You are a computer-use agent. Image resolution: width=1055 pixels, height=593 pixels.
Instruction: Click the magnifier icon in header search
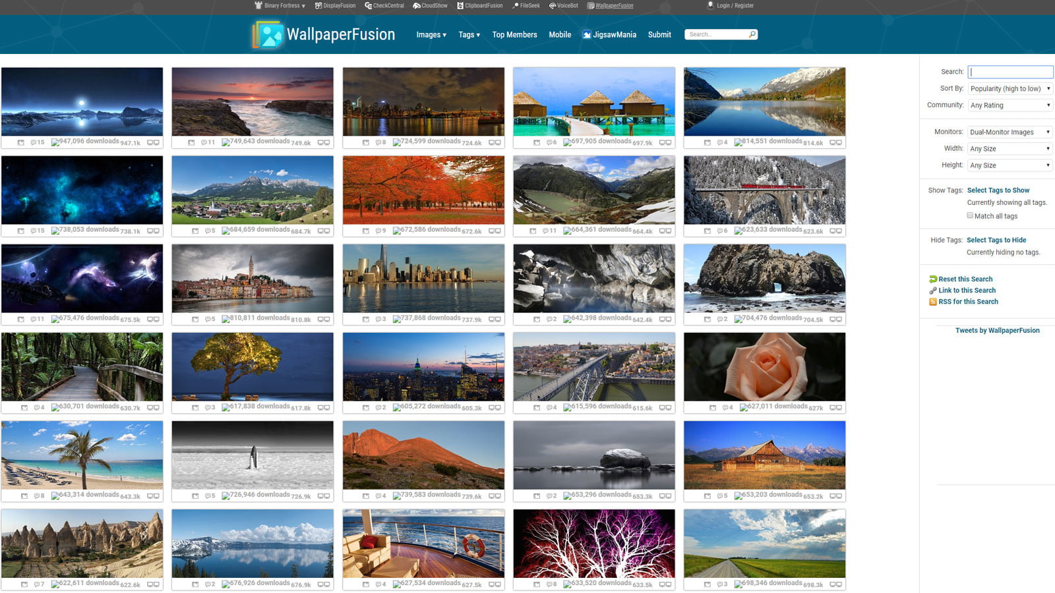pyautogui.click(x=752, y=34)
